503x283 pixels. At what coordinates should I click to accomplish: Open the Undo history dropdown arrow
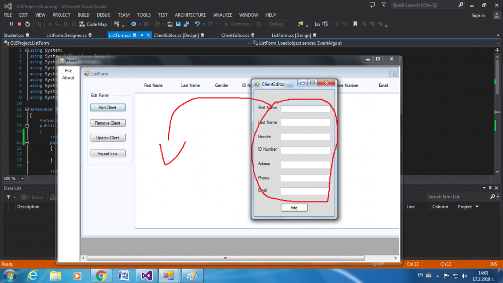pos(204,24)
